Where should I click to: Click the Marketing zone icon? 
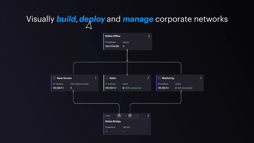(159, 78)
